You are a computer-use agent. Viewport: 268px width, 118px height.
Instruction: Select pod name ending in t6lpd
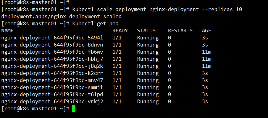52,95
